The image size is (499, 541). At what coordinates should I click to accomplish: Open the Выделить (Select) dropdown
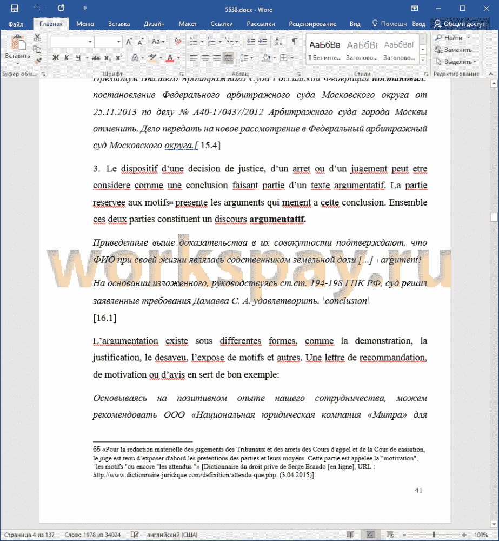pyautogui.click(x=456, y=62)
